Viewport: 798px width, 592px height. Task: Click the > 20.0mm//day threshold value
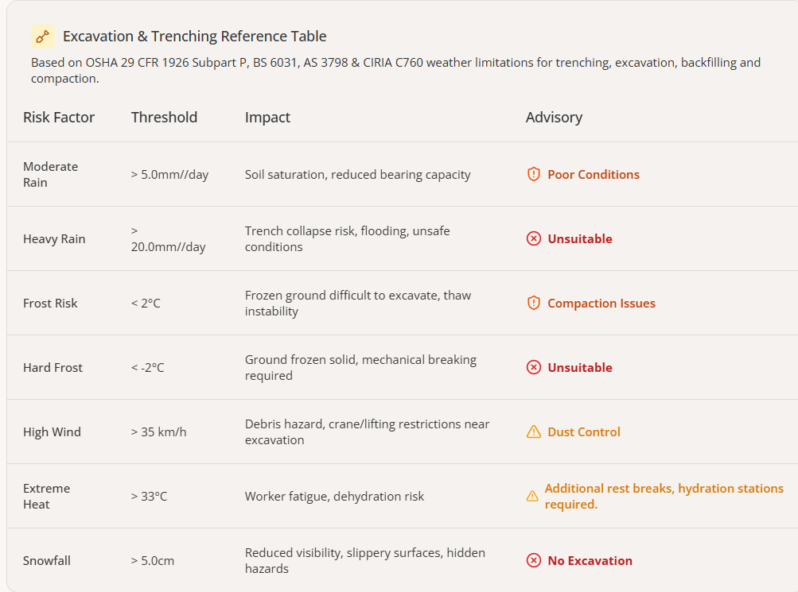coord(168,239)
